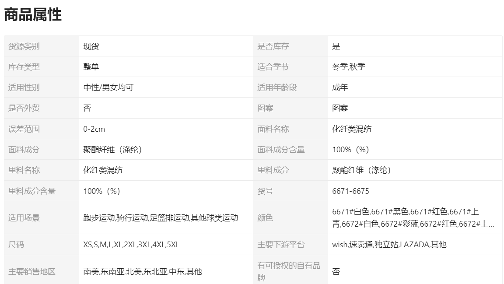Screen dimensions: 504x284
Task: Click the 货源类别 label cell
Action: [24, 46]
